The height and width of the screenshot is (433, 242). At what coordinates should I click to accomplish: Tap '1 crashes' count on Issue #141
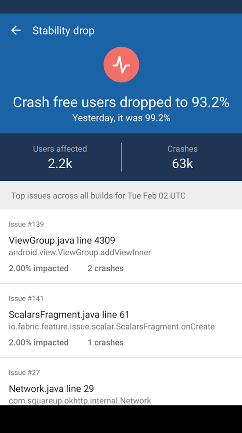point(105,343)
